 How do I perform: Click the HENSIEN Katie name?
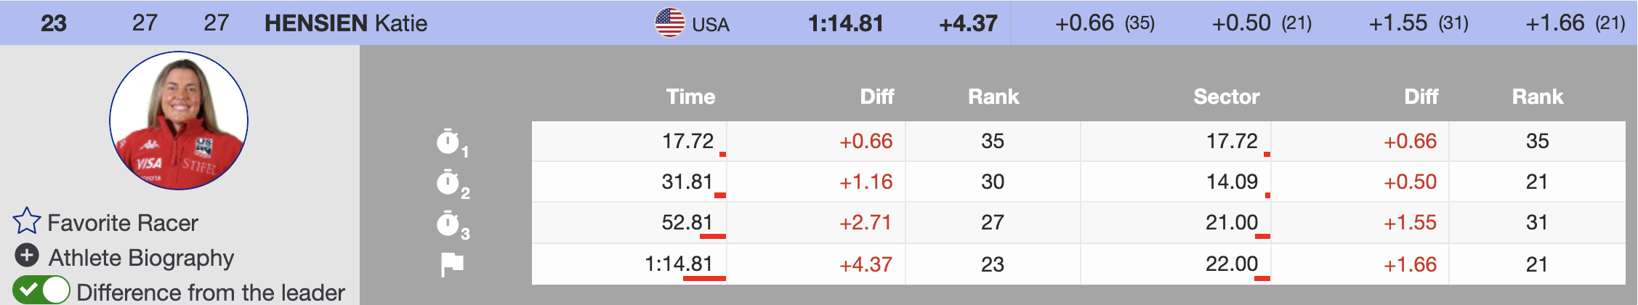346,23
